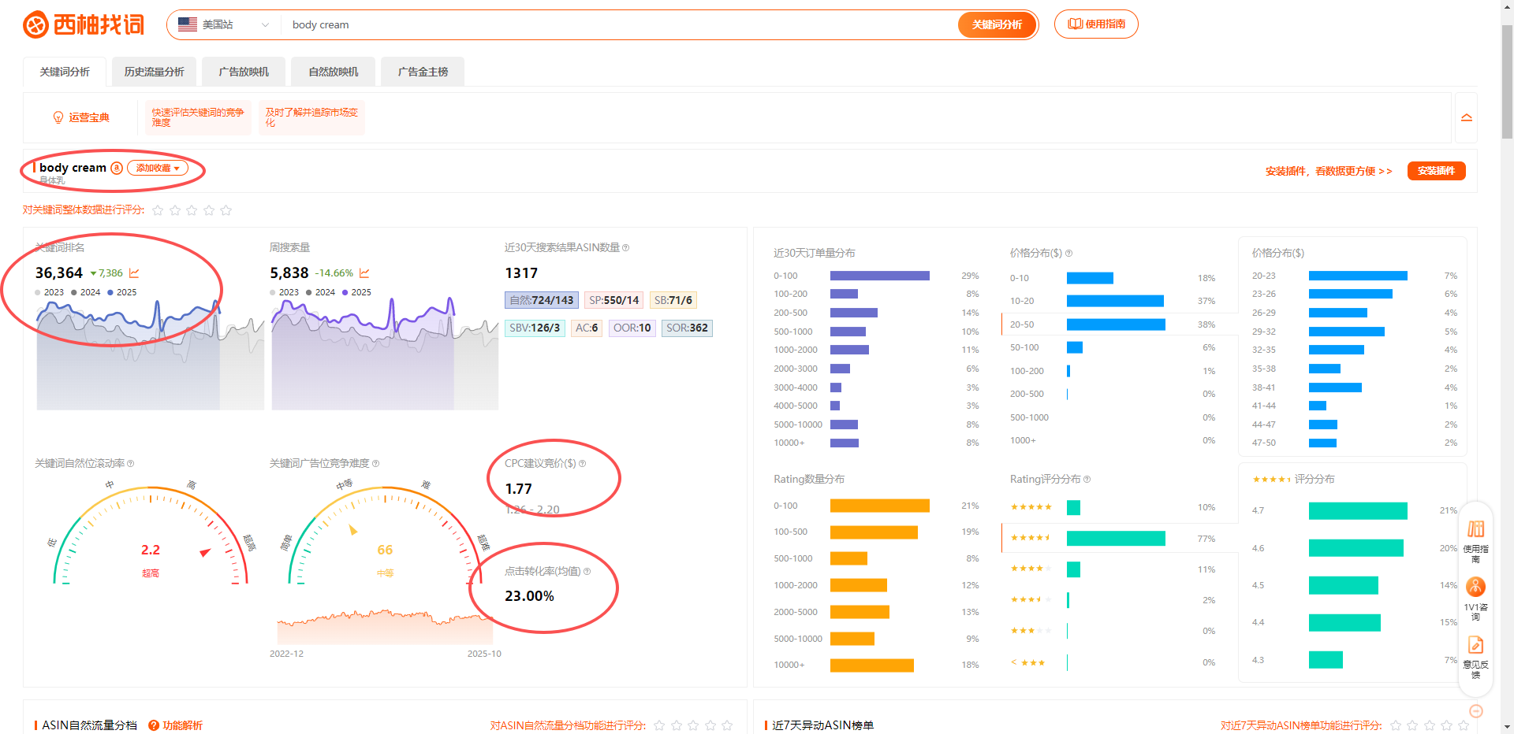Click the Amazon icon beside body cream
This screenshot has width=1514, height=734.
click(117, 168)
